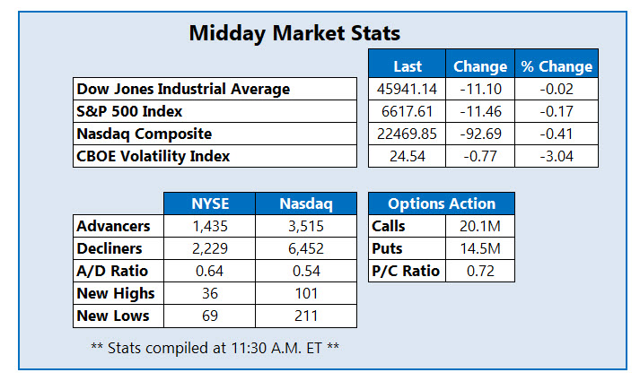Click the stats compiled at 11:30 A.M. note

(x=215, y=346)
